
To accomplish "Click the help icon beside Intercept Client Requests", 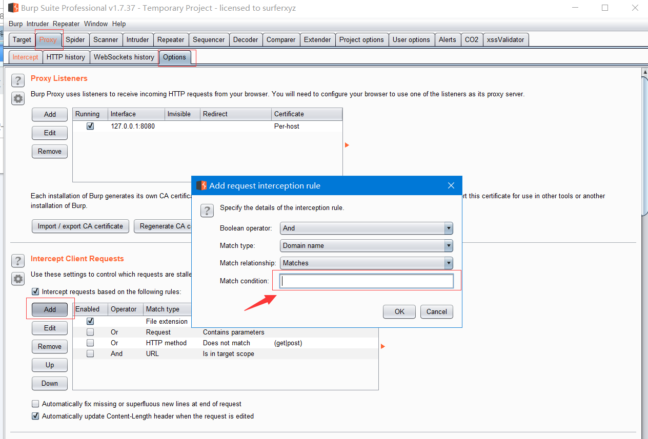I will point(18,261).
